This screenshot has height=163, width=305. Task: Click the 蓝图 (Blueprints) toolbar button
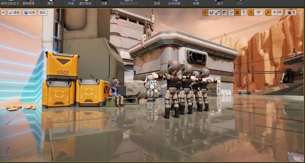157,3
